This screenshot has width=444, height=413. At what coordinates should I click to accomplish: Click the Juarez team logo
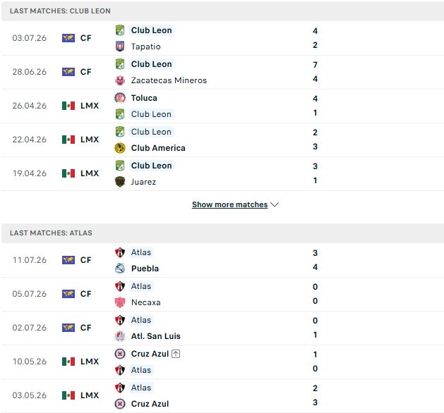[120, 182]
